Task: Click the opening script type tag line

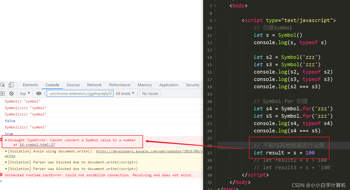Action: 289,20
